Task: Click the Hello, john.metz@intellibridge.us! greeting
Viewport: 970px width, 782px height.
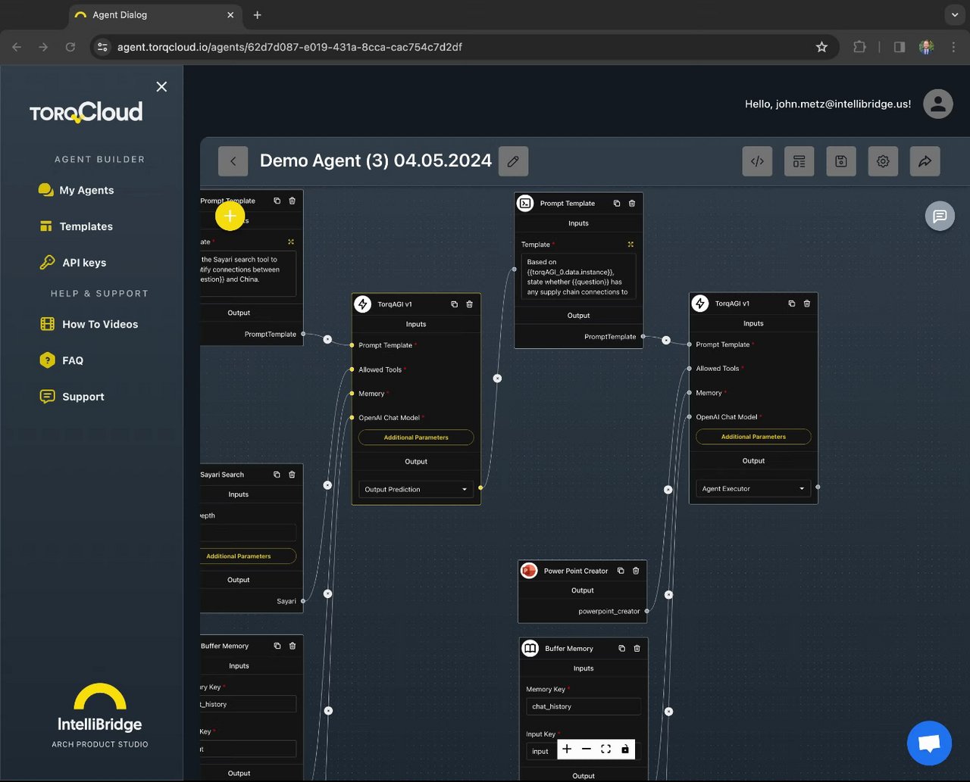Action: point(828,104)
